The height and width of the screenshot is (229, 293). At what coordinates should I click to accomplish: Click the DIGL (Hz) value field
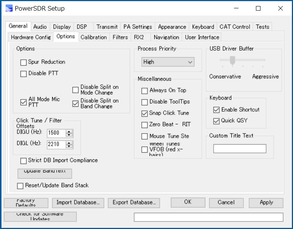pyautogui.click(x=56, y=145)
